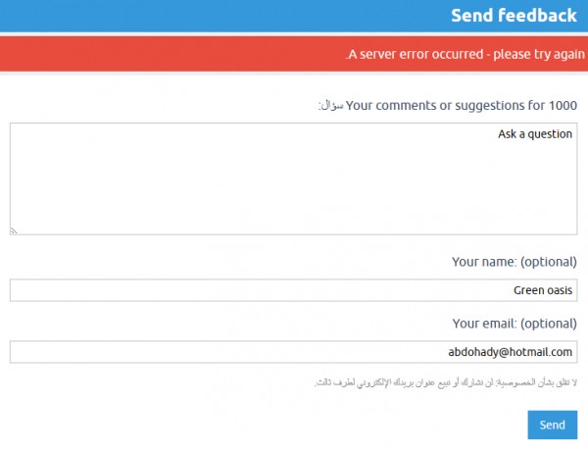Focus the comments text area
Screen dimensions: 588x453
point(294,178)
